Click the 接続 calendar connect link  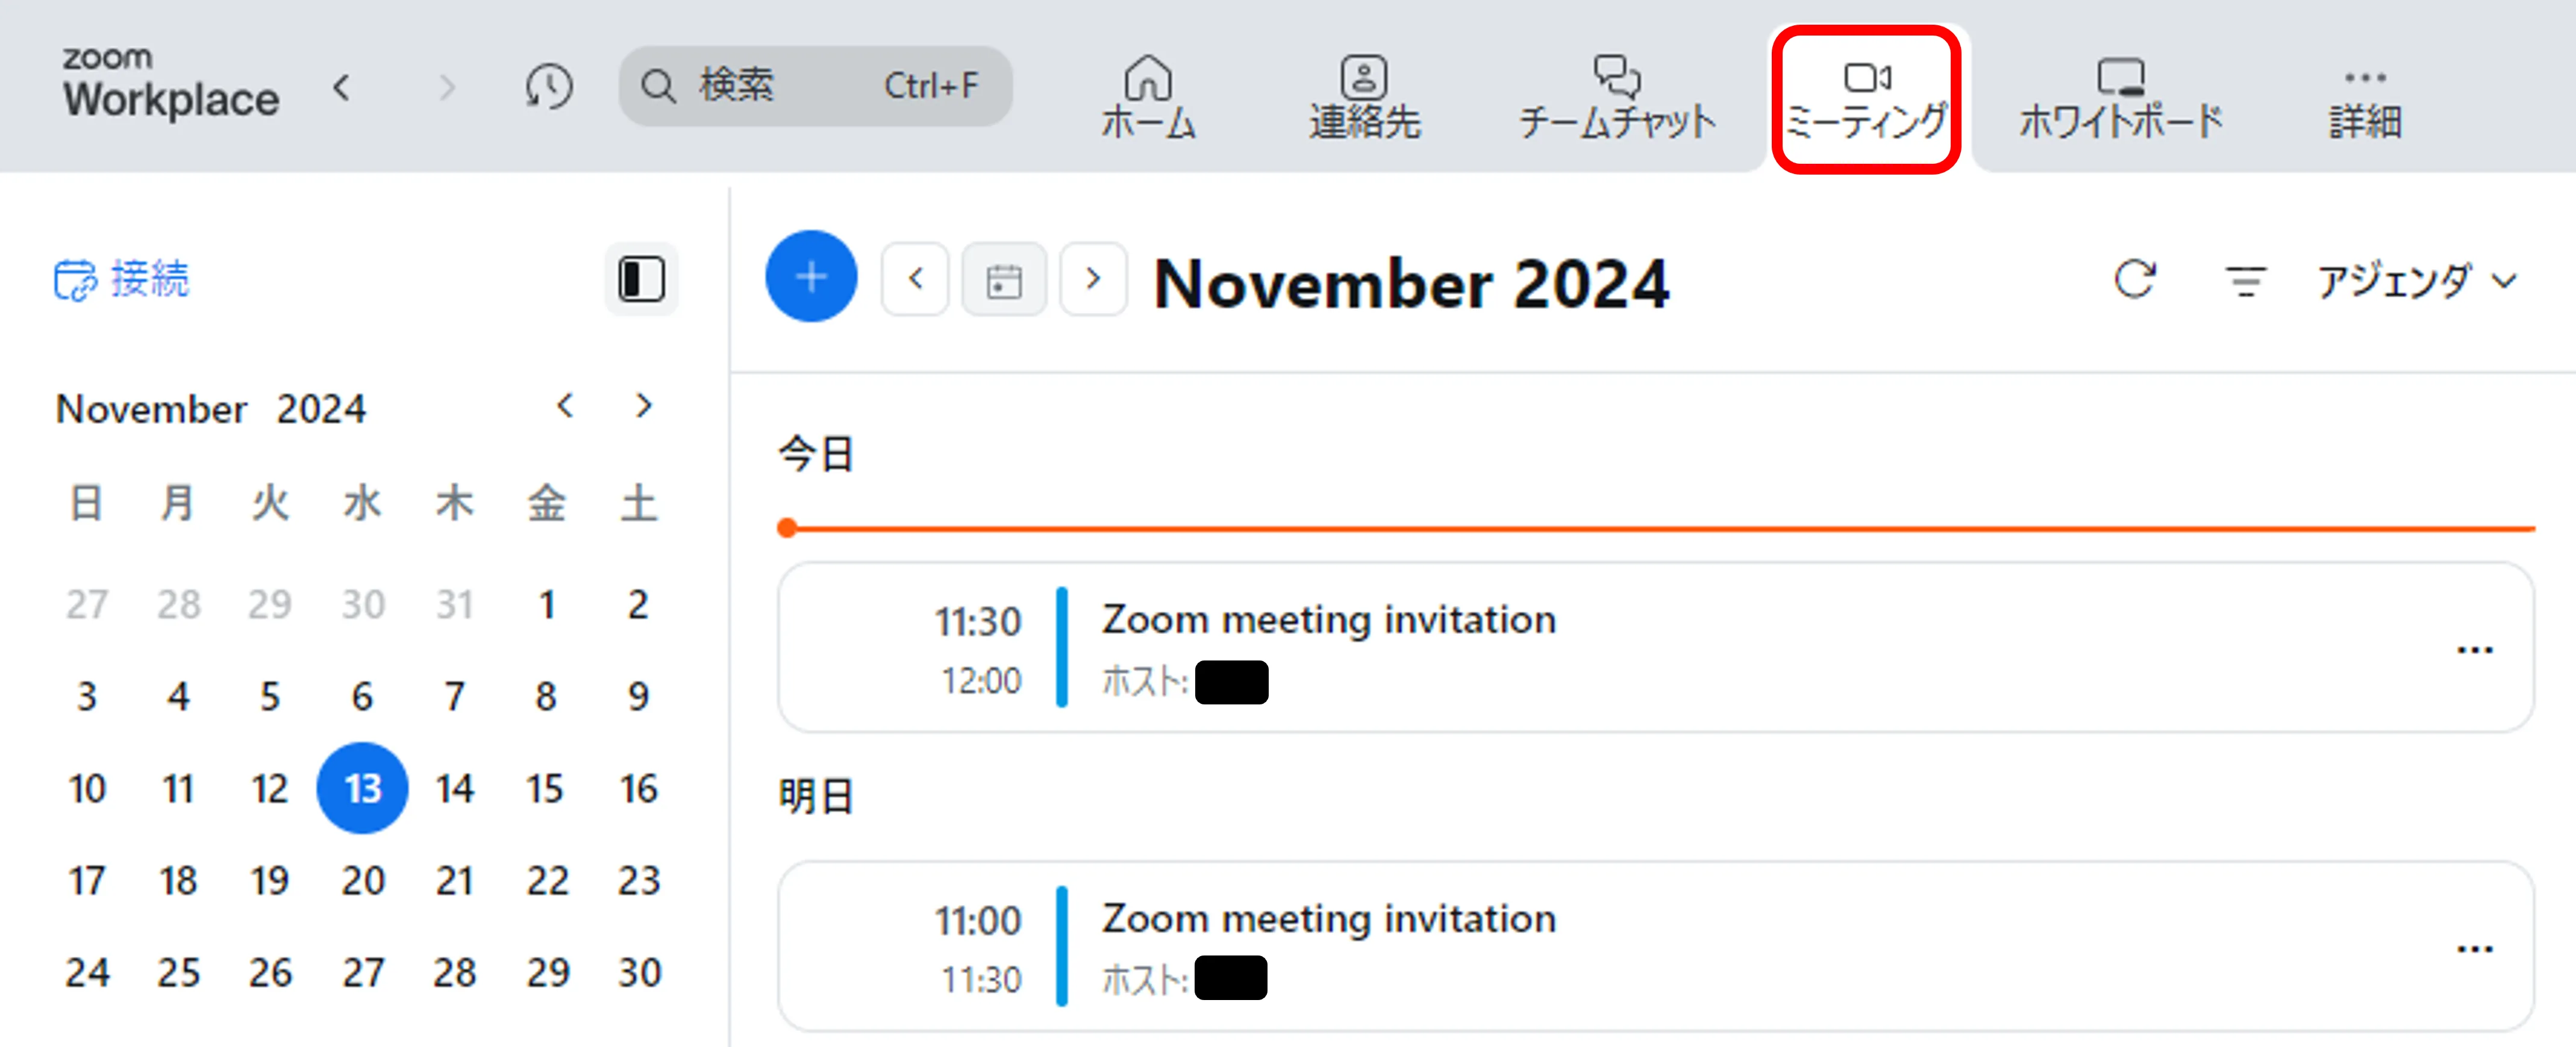point(121,279)
